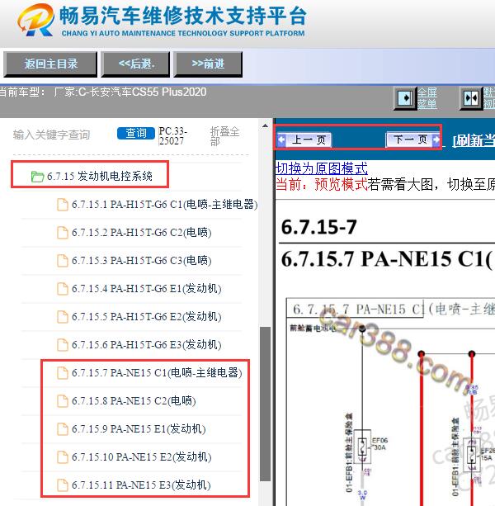Click page icon beside 6.7.15.7
The height and width of the screenshot is (506, 495).
click(x=63, y=373)
